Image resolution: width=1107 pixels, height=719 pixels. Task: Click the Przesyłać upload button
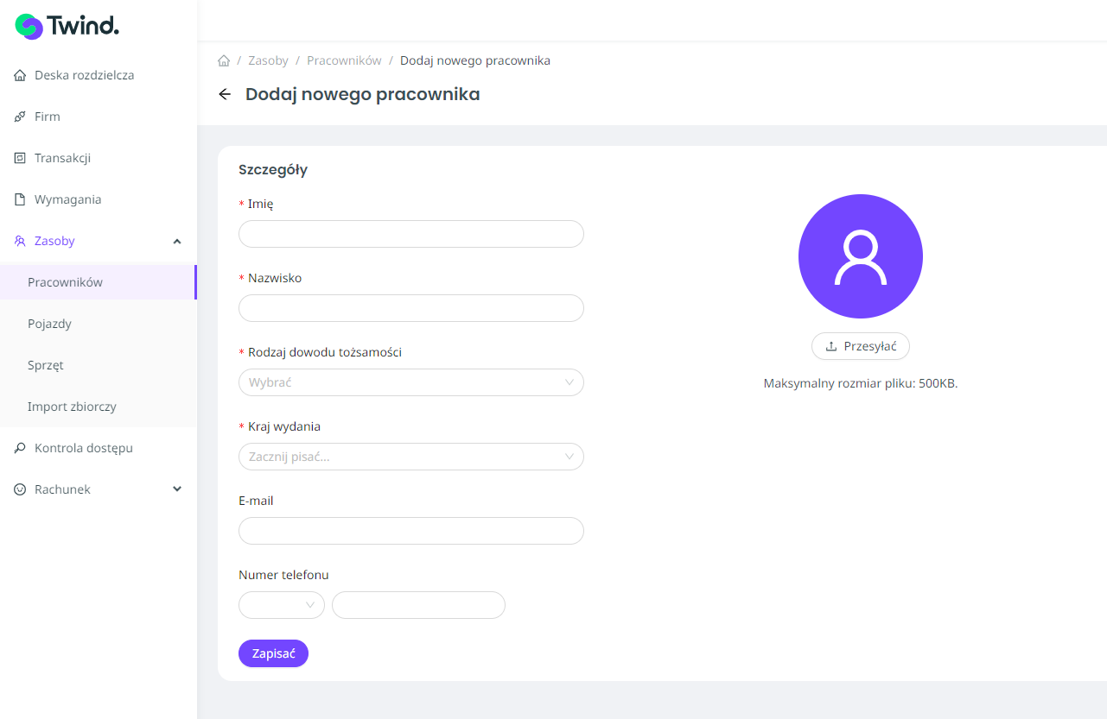pos(861,346)
